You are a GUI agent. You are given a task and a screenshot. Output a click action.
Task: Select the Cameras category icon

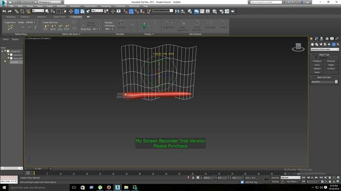tap(325, 45)
